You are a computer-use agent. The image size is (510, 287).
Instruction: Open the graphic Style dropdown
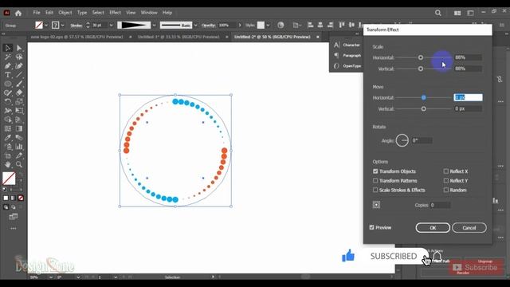pos(268,25)
